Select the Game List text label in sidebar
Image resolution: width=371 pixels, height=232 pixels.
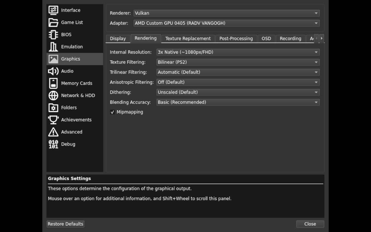72,22
